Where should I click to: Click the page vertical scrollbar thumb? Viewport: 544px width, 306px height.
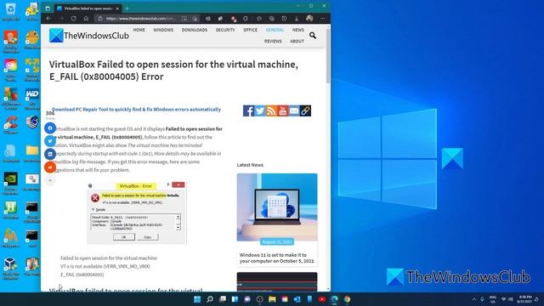click(328, 55)
